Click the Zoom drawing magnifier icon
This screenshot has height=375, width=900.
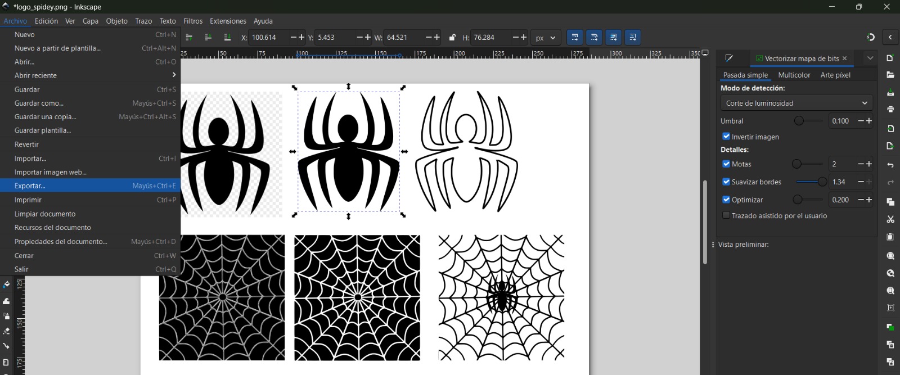[890, 273]
